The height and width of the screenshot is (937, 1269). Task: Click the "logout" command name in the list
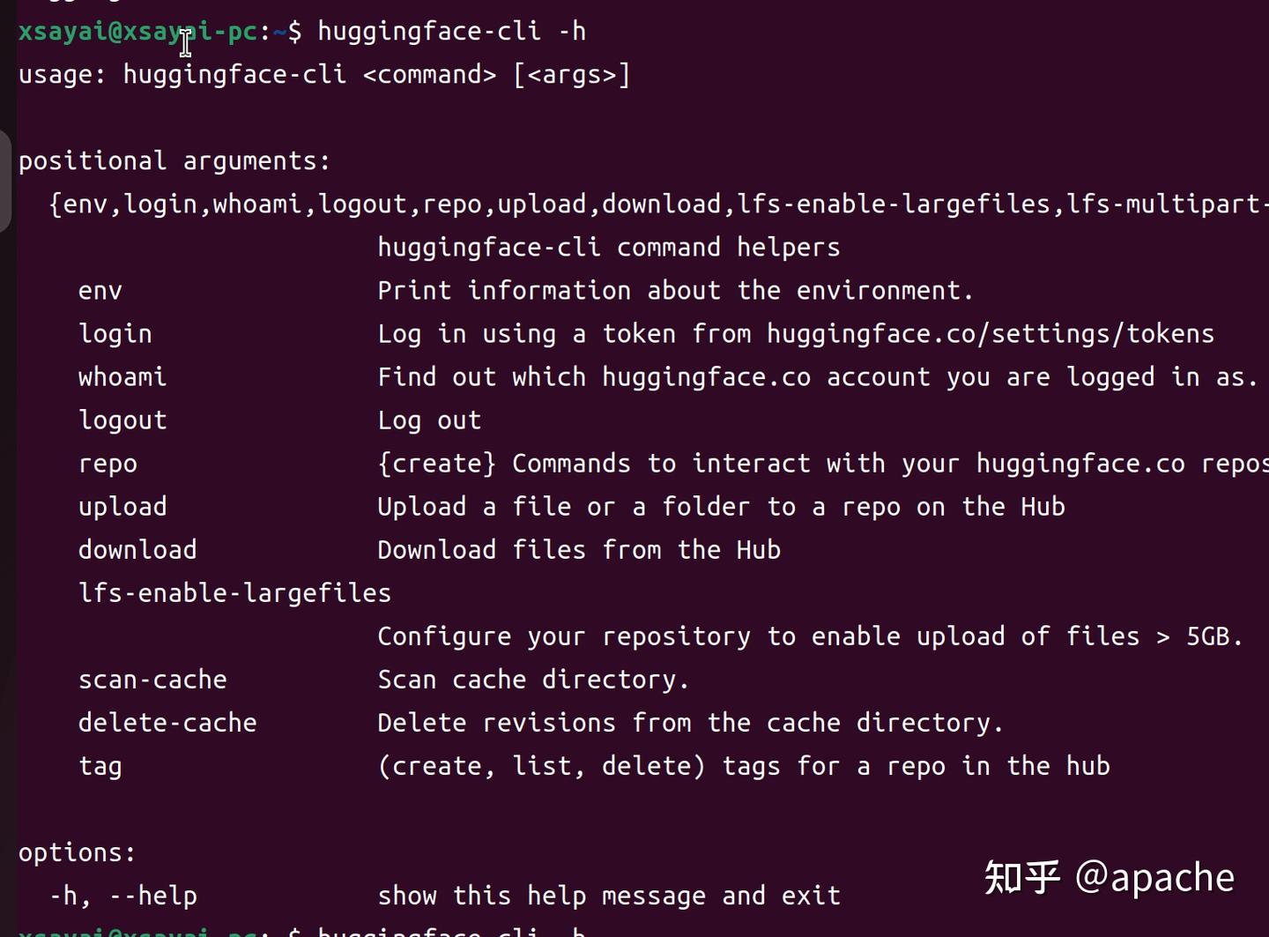[x=122, y=420]
